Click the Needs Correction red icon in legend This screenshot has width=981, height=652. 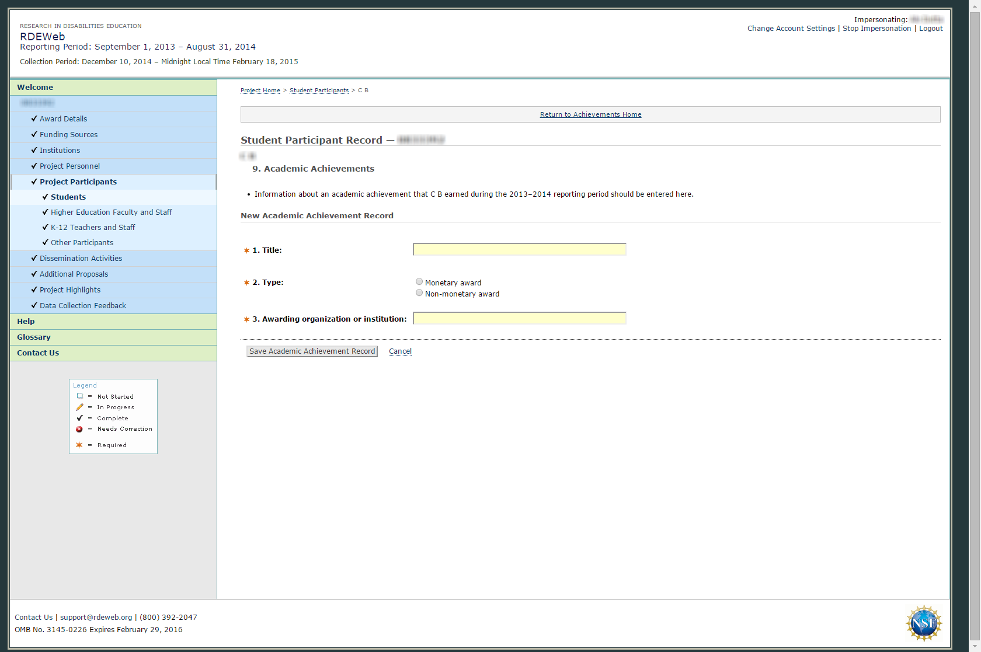(x=79, y=429)
